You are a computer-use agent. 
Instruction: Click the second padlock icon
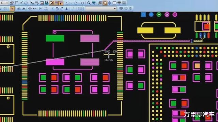[62, 8]
